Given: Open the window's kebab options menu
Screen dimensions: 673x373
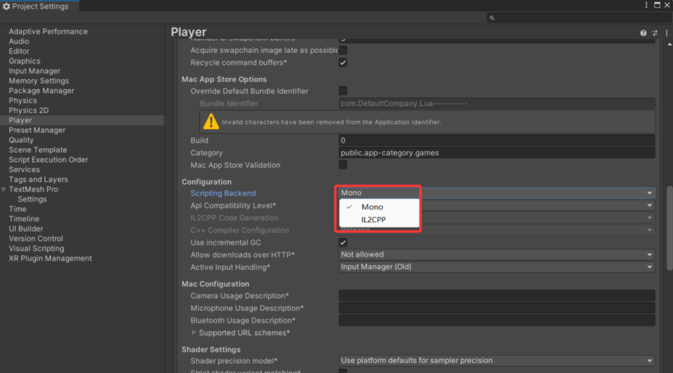Looking at the screenshot, I should (646, 5).
